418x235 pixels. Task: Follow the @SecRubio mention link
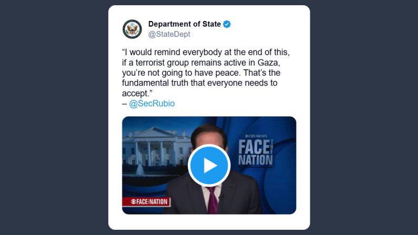pyautogui.click(x=152, y=104)
